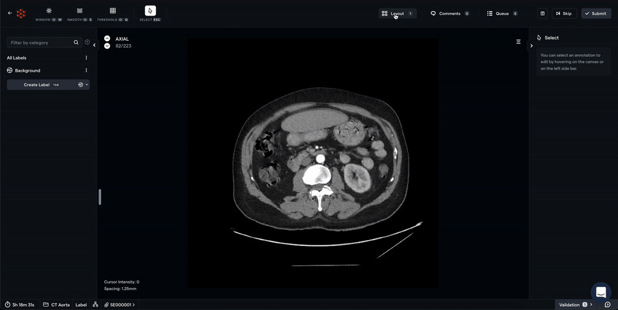Select the Smooth tool
Image resolution: width=618 pixels, height=310 pixels.
tap(80, 14)
